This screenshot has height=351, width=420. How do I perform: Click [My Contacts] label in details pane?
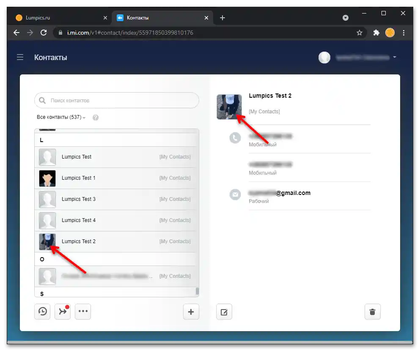point(264,112)
